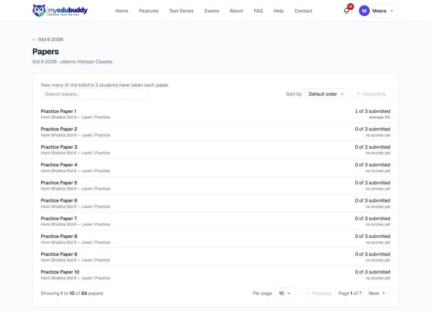Open the Features nav item
This screenshot has height=311, width=431.
pyautogui.click(x=149, y=11)
